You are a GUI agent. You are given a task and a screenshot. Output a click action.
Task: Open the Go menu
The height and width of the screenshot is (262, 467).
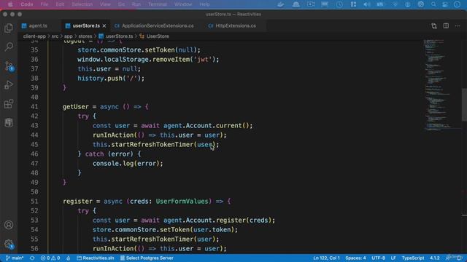pyautogui.click(x=122, y=4)
